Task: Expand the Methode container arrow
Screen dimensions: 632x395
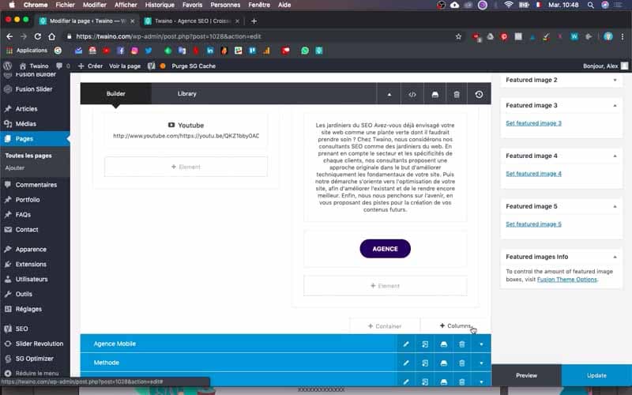Action: (481, 363)
